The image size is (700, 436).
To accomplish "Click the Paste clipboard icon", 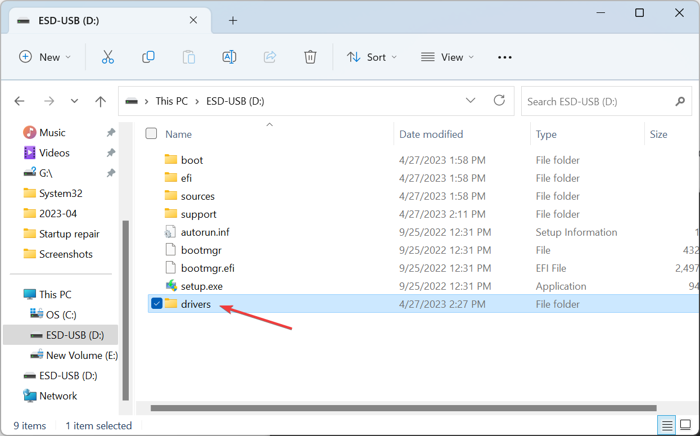I will (x=189, y=57).
